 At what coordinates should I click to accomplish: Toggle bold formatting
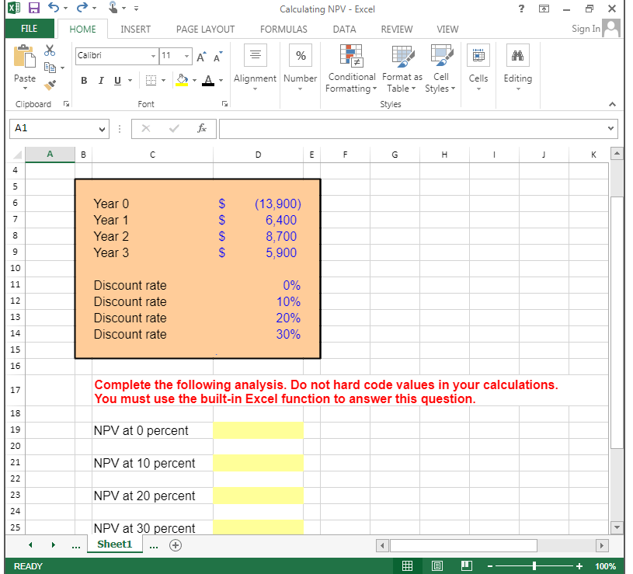pos(84,80)
